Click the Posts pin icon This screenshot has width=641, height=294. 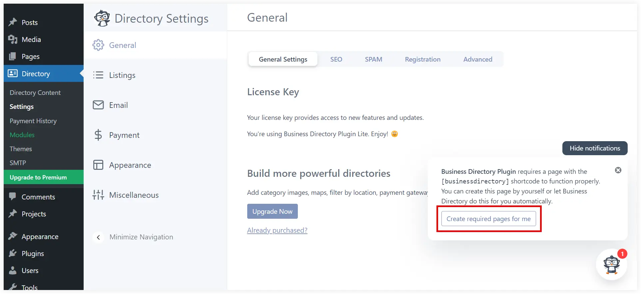click(x=13, y=22)
